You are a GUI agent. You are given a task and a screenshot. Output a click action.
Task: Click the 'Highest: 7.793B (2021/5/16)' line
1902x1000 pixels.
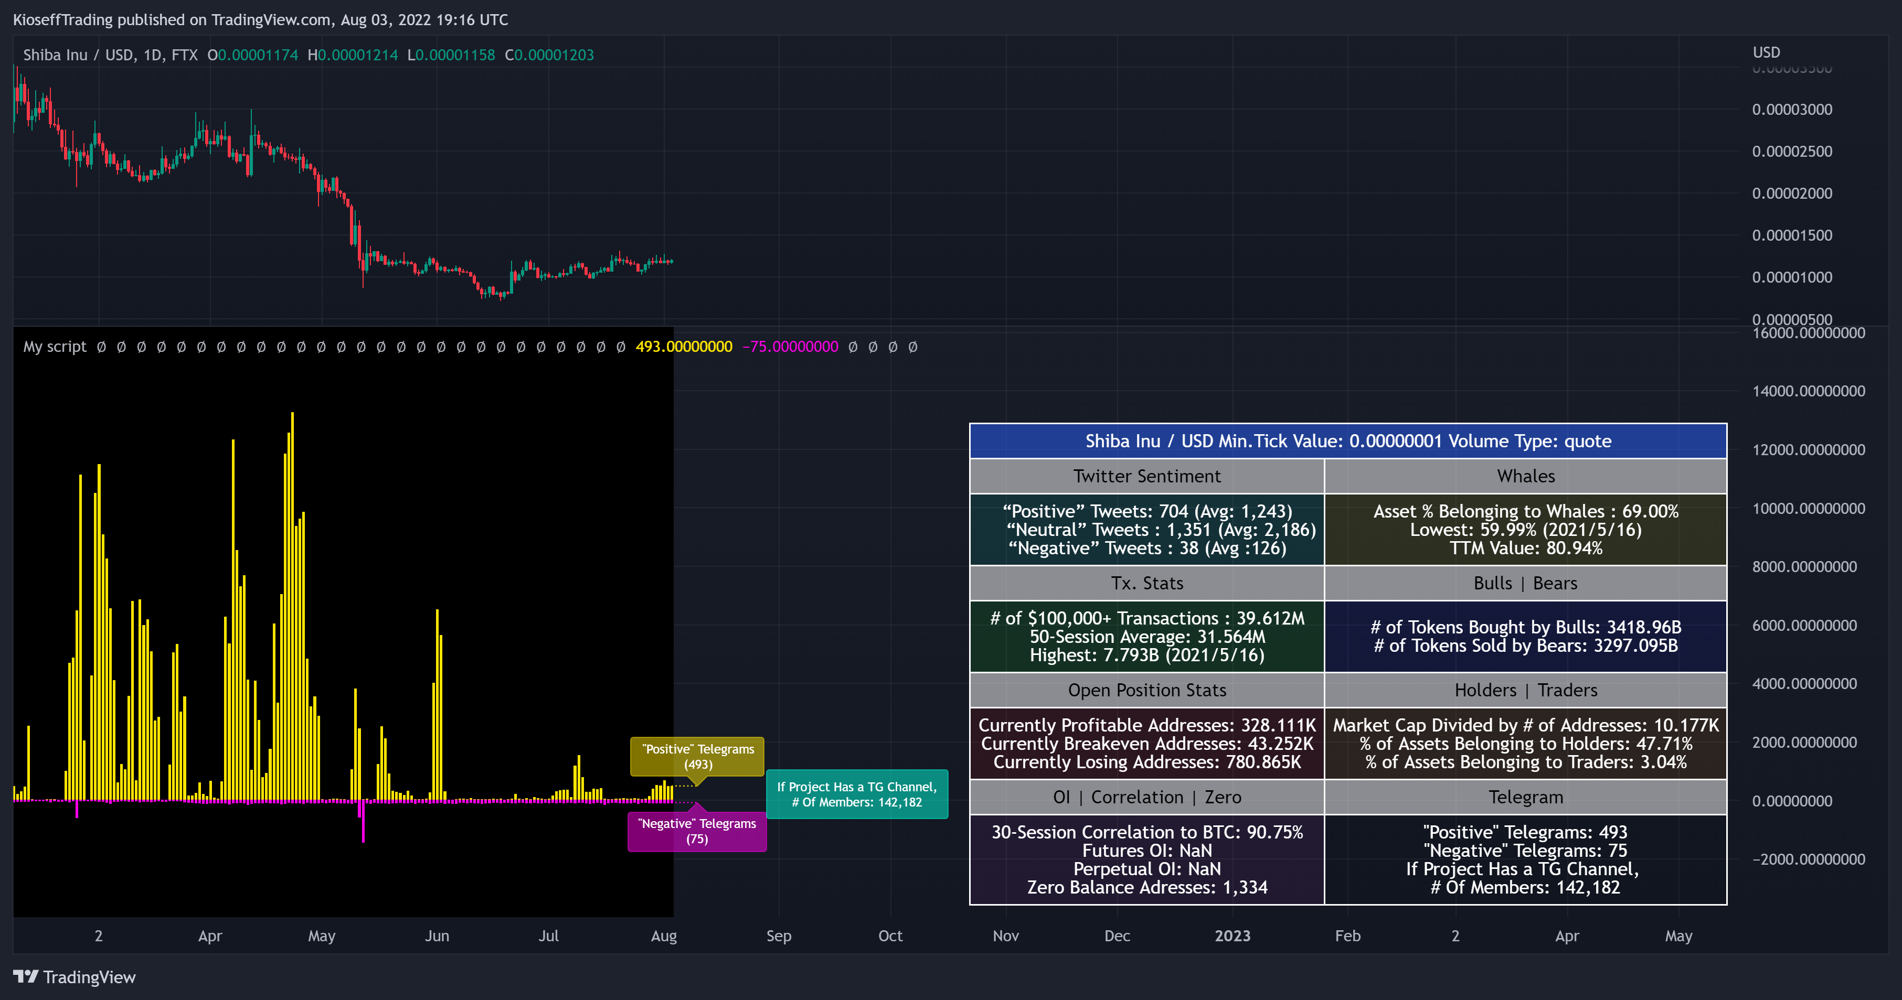(1146, 654)
